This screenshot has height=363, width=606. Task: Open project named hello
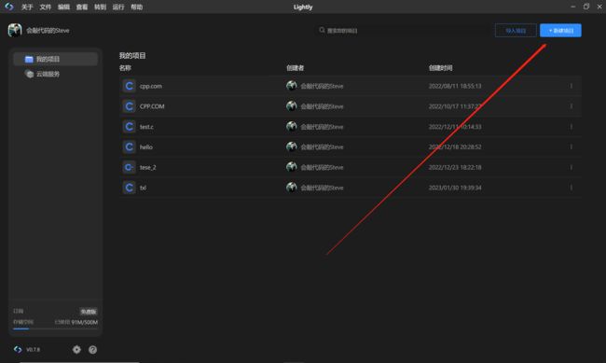click(x=146, y=147)
